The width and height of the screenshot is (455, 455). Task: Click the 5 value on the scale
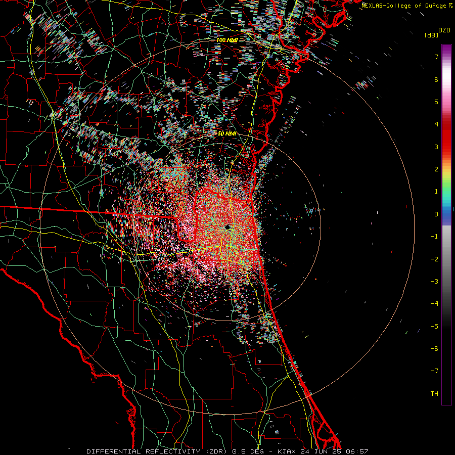[436, 102]
